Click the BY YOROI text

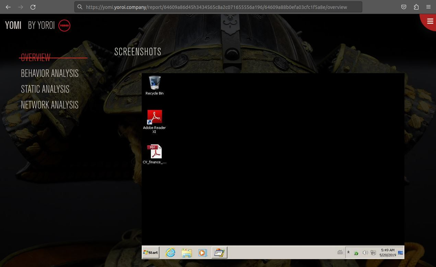(x=42, y=25)
